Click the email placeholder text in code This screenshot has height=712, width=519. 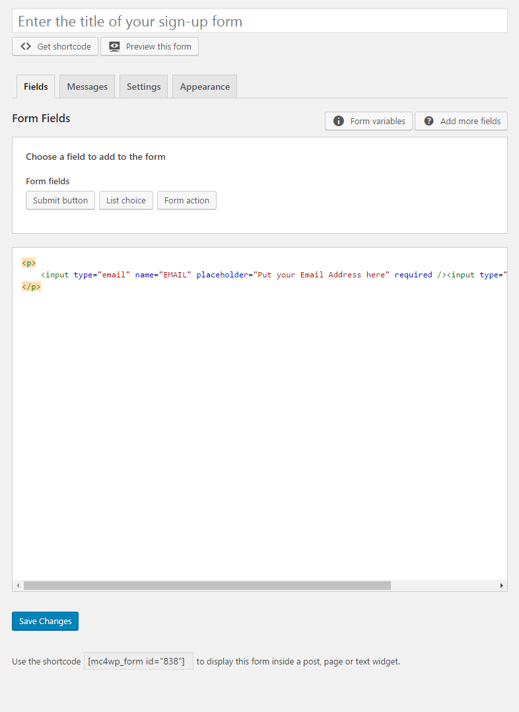322,275
